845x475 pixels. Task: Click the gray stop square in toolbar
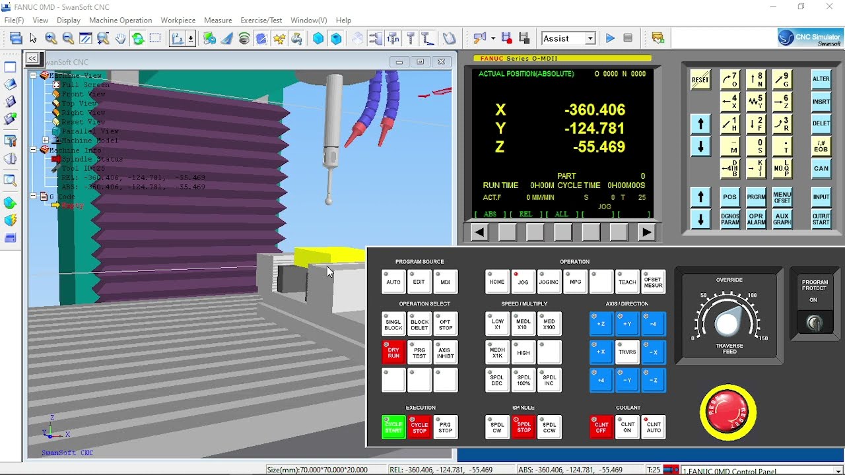(628, 38)
